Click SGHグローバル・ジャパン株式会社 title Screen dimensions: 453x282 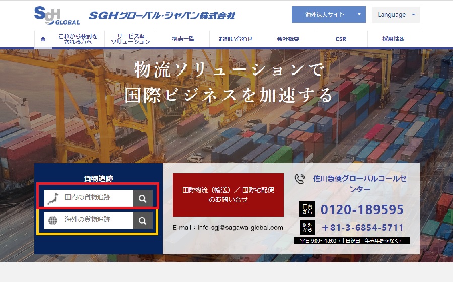[162, 15]
